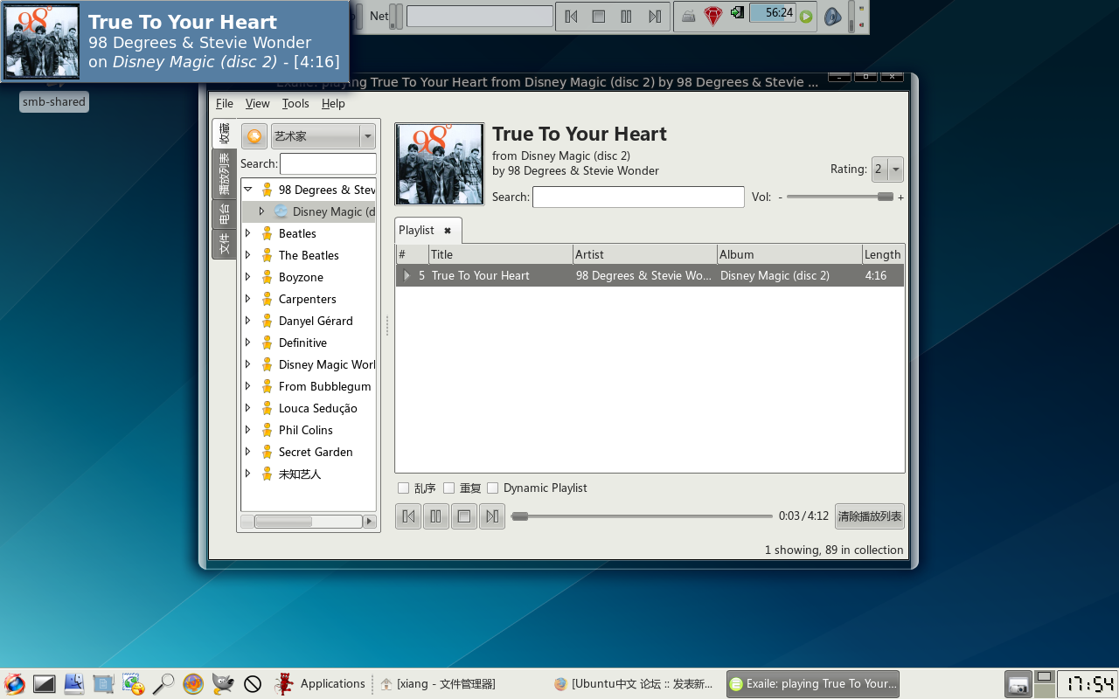Expand the Carpenters artist node
The height and width of the screenshot is (699, 1119).
coord(248,299)
